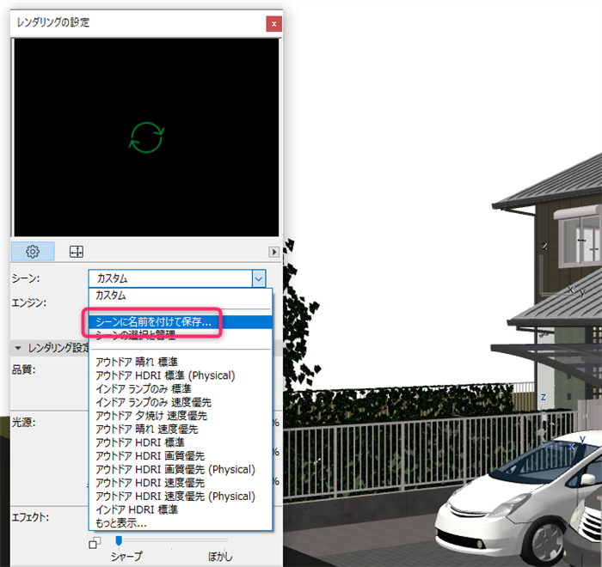Select アウトドア HDRI 標準 (Physical) scene
This screenshot has width=602, height=567.
pos(181,375)
